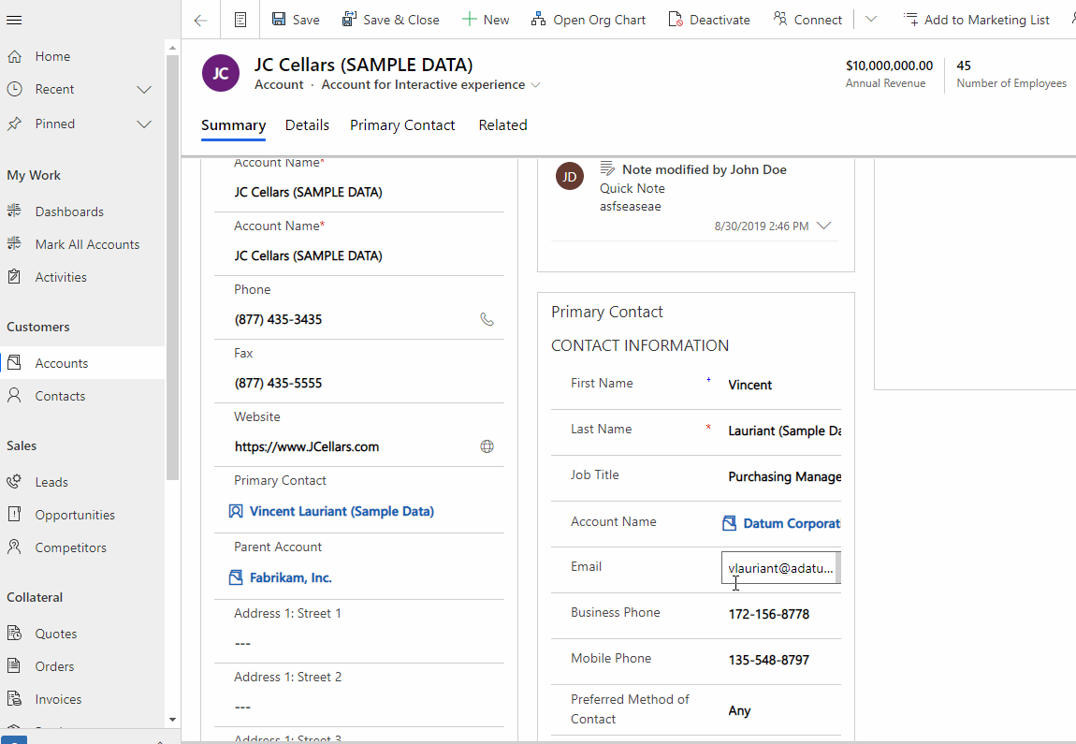Open Fabrikam, Inc. parent account link
Image resolution: width=1076 pixels, height=744 pixels.
(290, 578)
